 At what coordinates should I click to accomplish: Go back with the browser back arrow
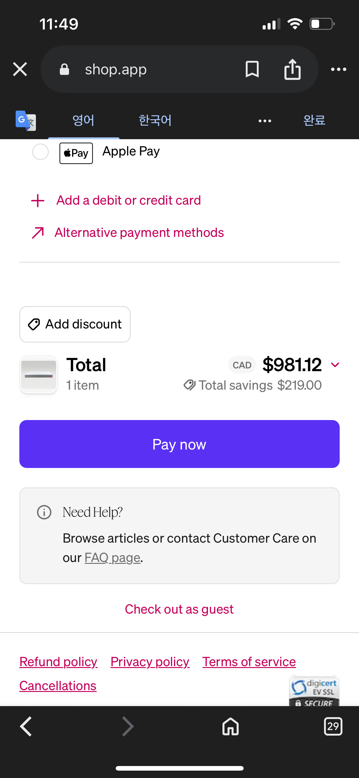click(x=26, y=726)
